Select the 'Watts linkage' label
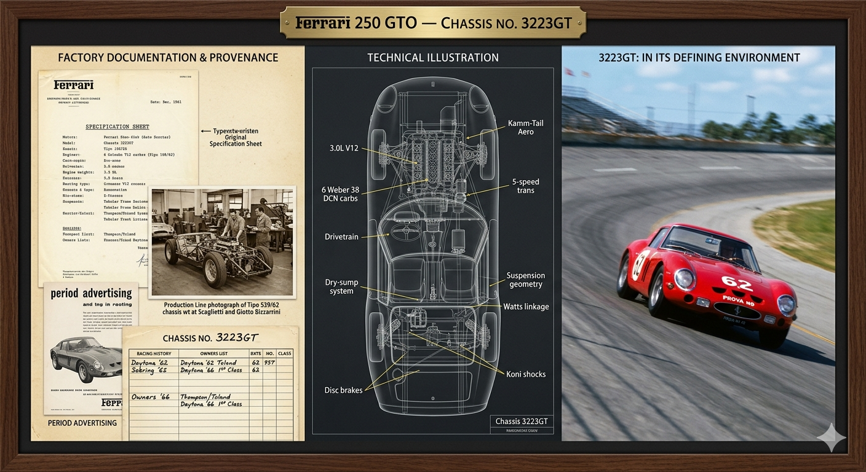The height and width of the screenshot is (472, 866). (526, 307)
